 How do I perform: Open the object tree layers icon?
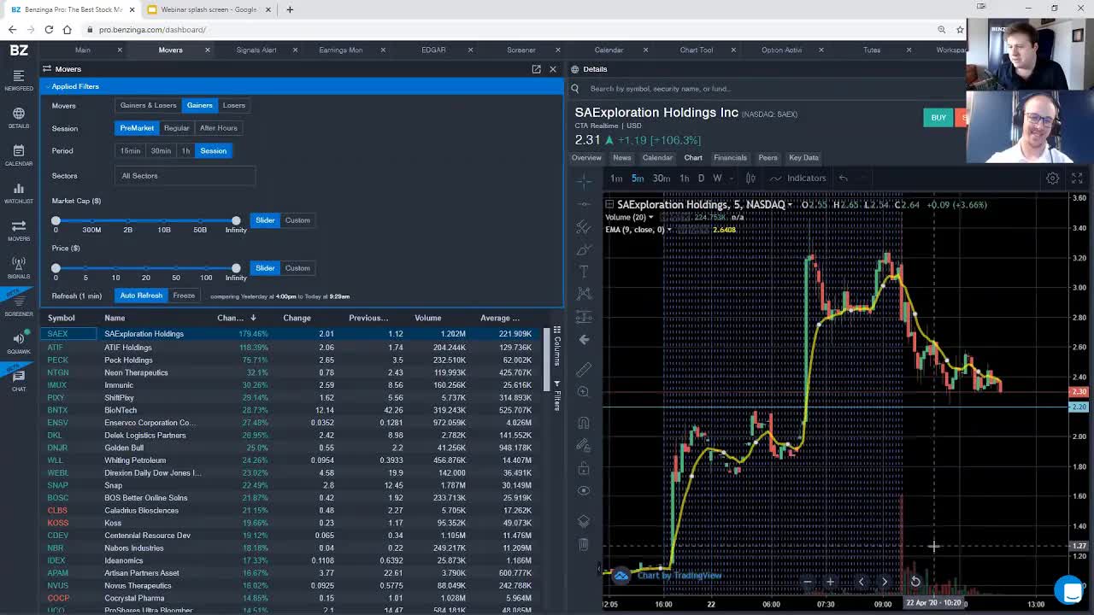584,521
